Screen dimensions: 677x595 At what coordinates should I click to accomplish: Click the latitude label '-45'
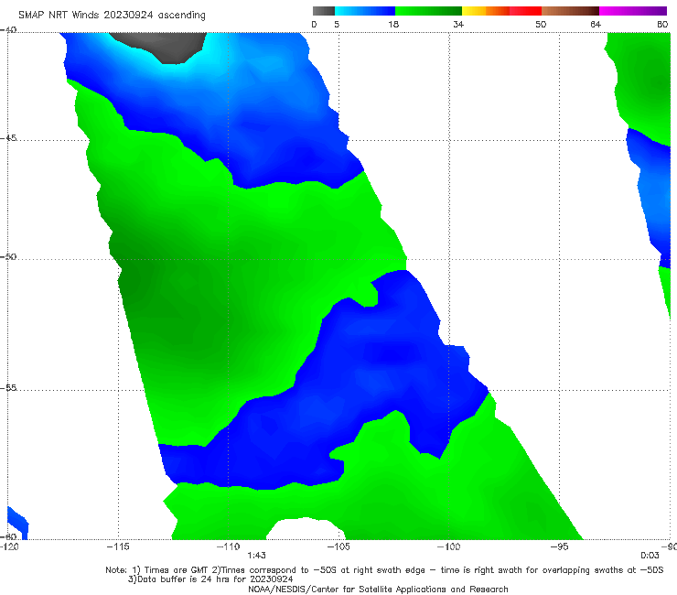coord(8,138)
